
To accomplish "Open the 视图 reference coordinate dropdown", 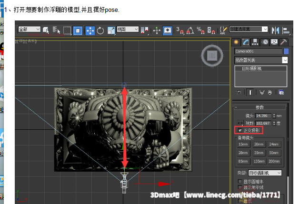I will tap(128, 29).
